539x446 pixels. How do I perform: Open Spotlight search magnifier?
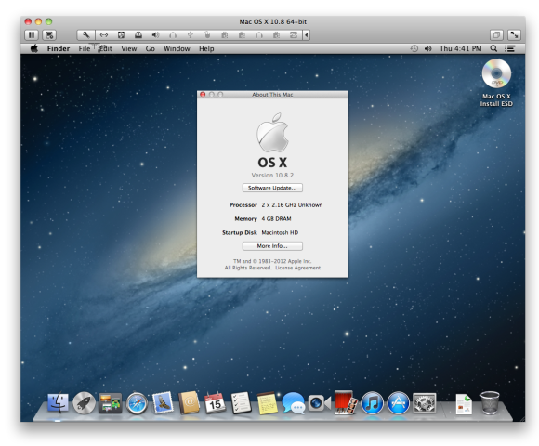493,48
